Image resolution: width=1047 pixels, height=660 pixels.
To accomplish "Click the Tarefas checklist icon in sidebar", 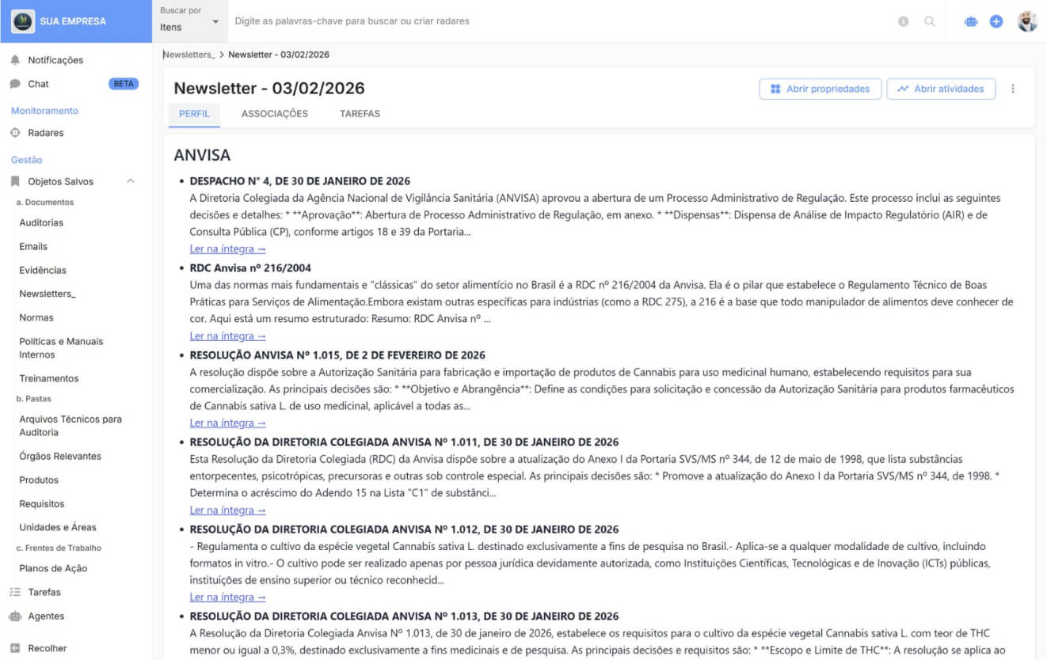I will point(15,592).
